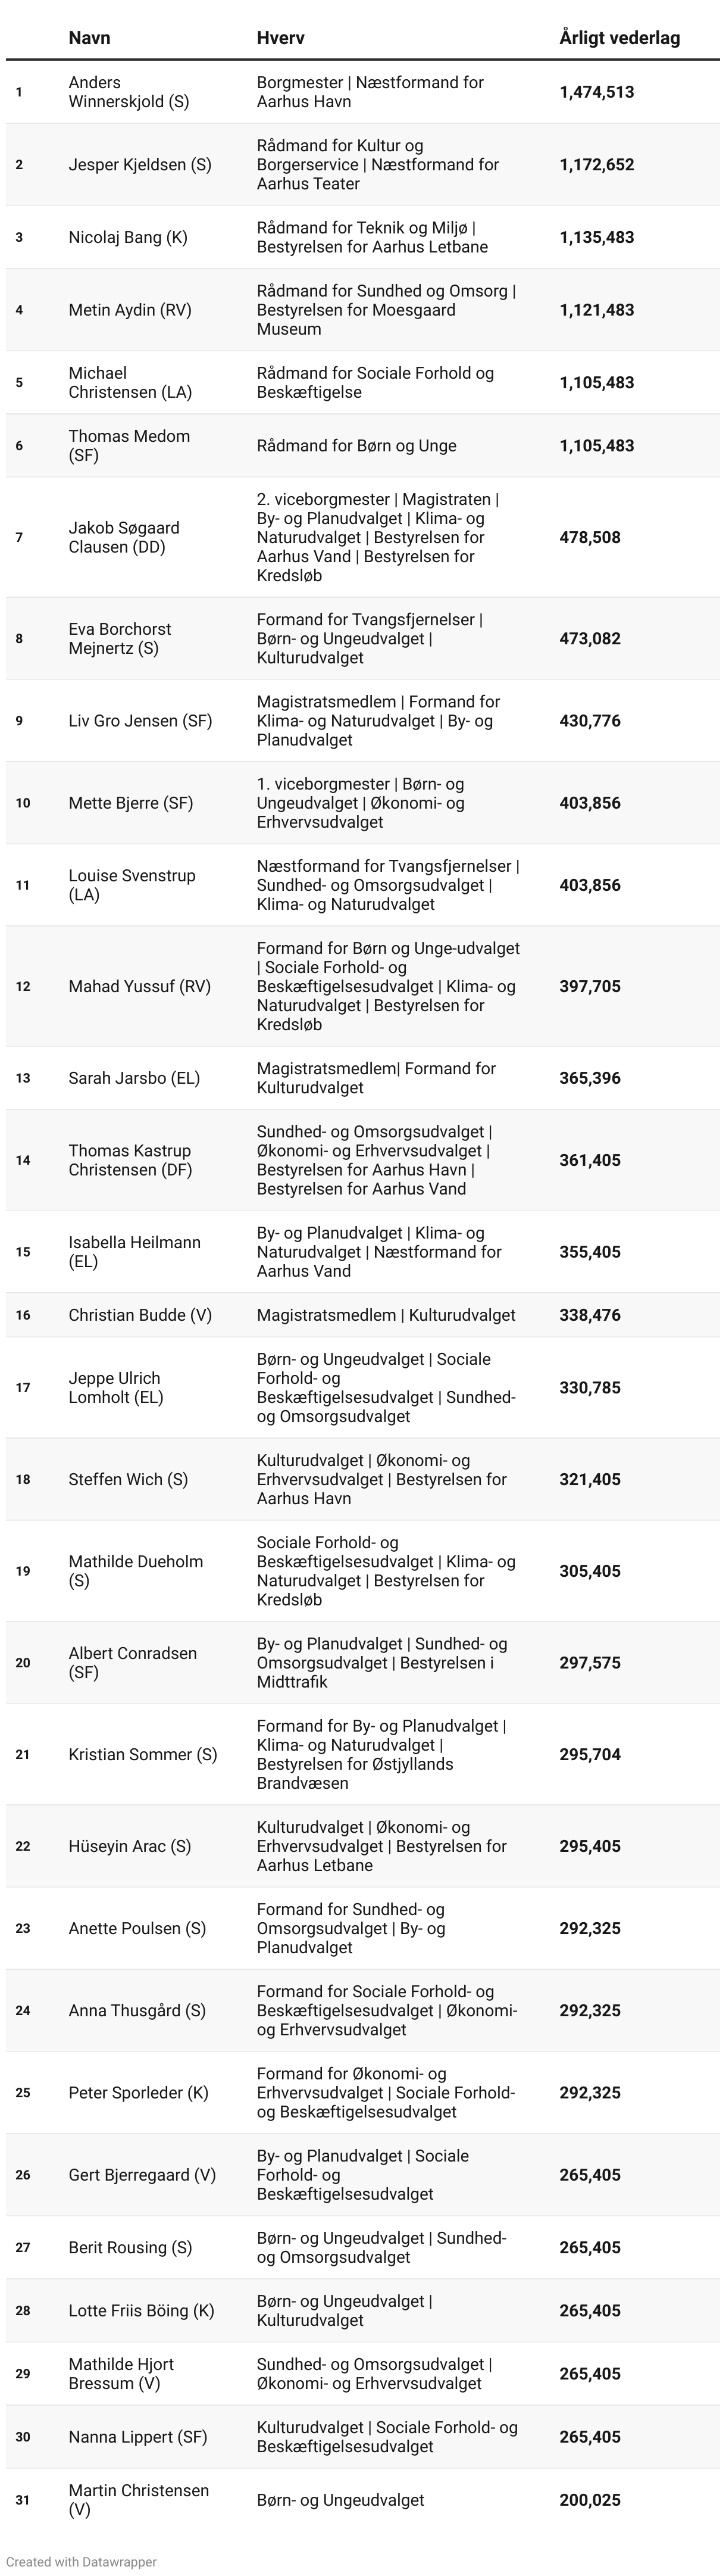Select the 321,405 amount for Steffen Wich
Image resolution: width=726 pixels, height=2576 pixels.
(x=590, y=1479)
